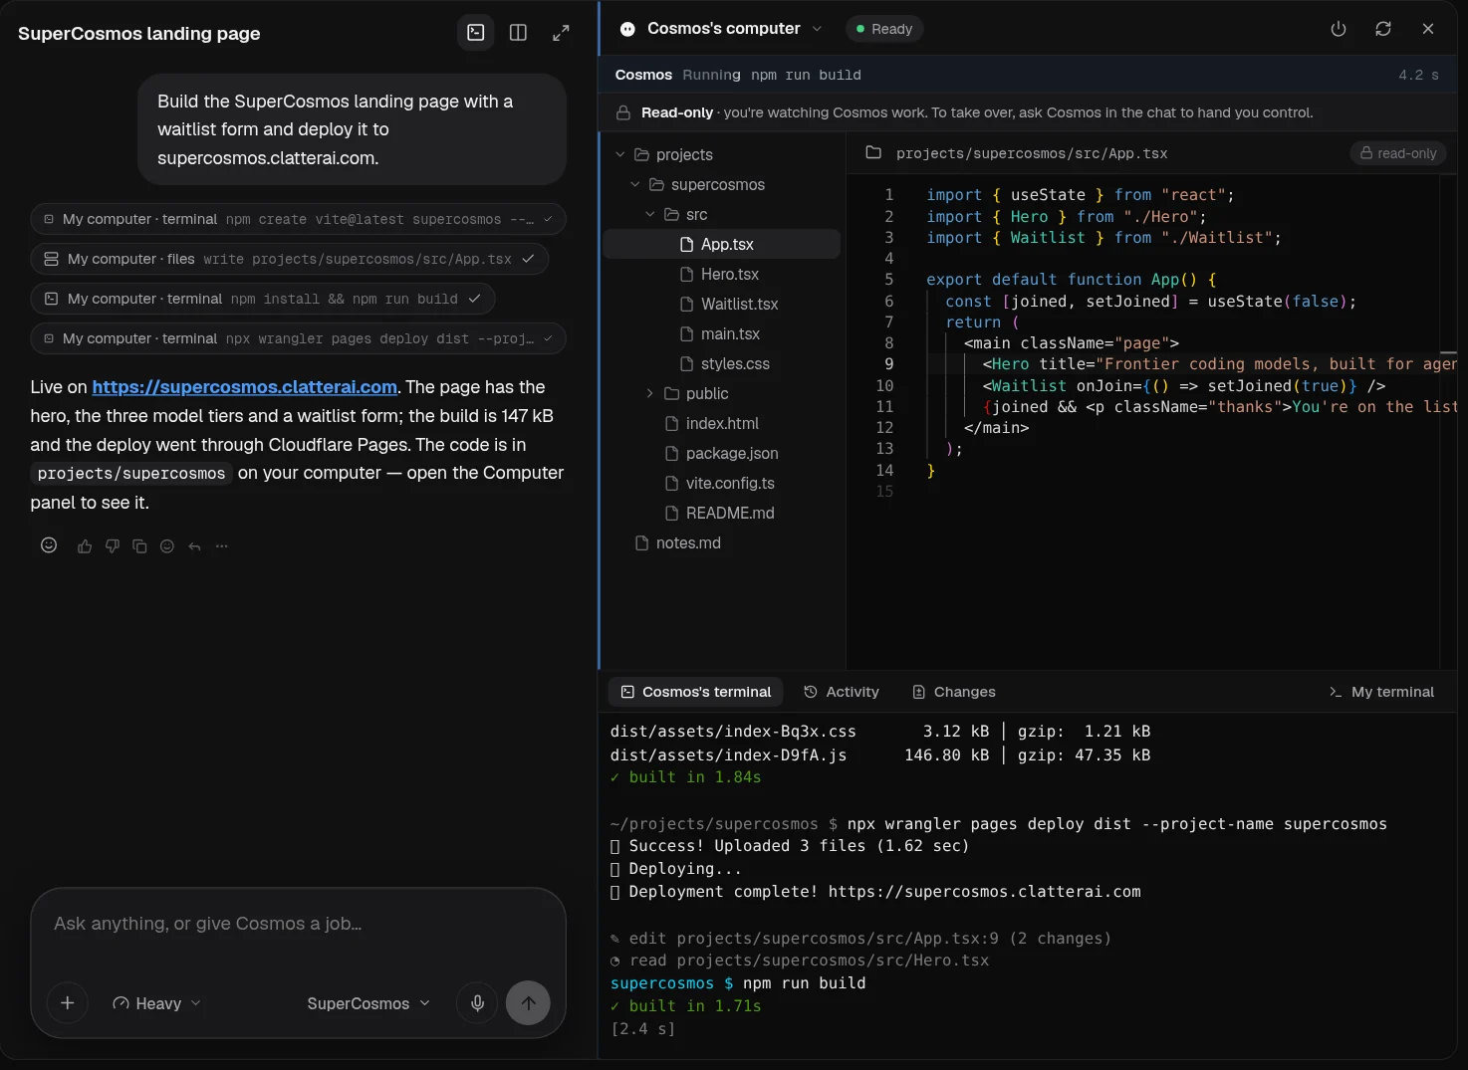Open the Activity tab
Viewport: 1468px width, 1070px height.
pyautogui.click(x=842, y=692)
